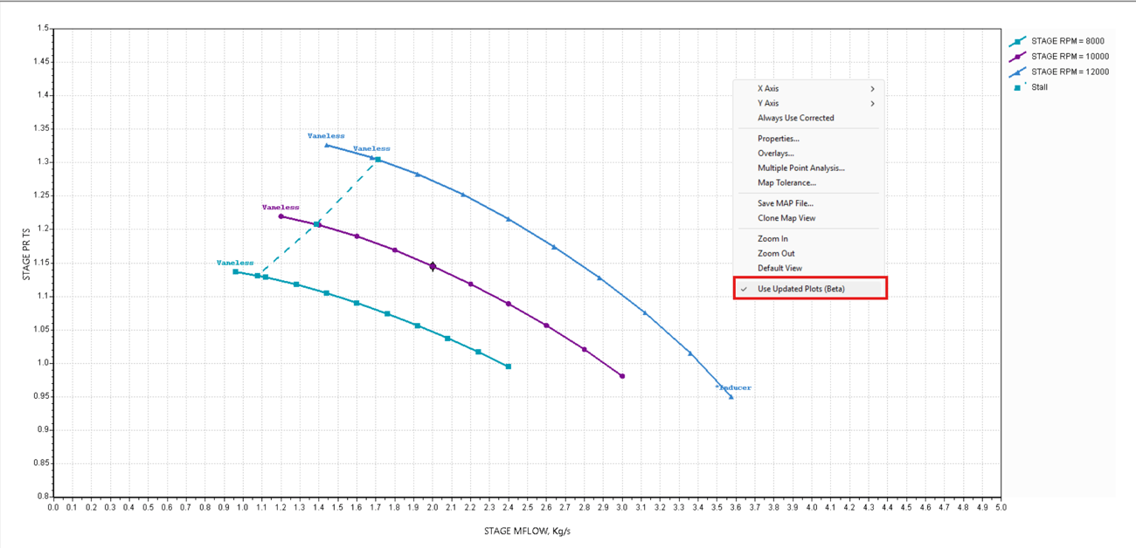Select the black diamond marker on purple curve

[x=432, y=266]
